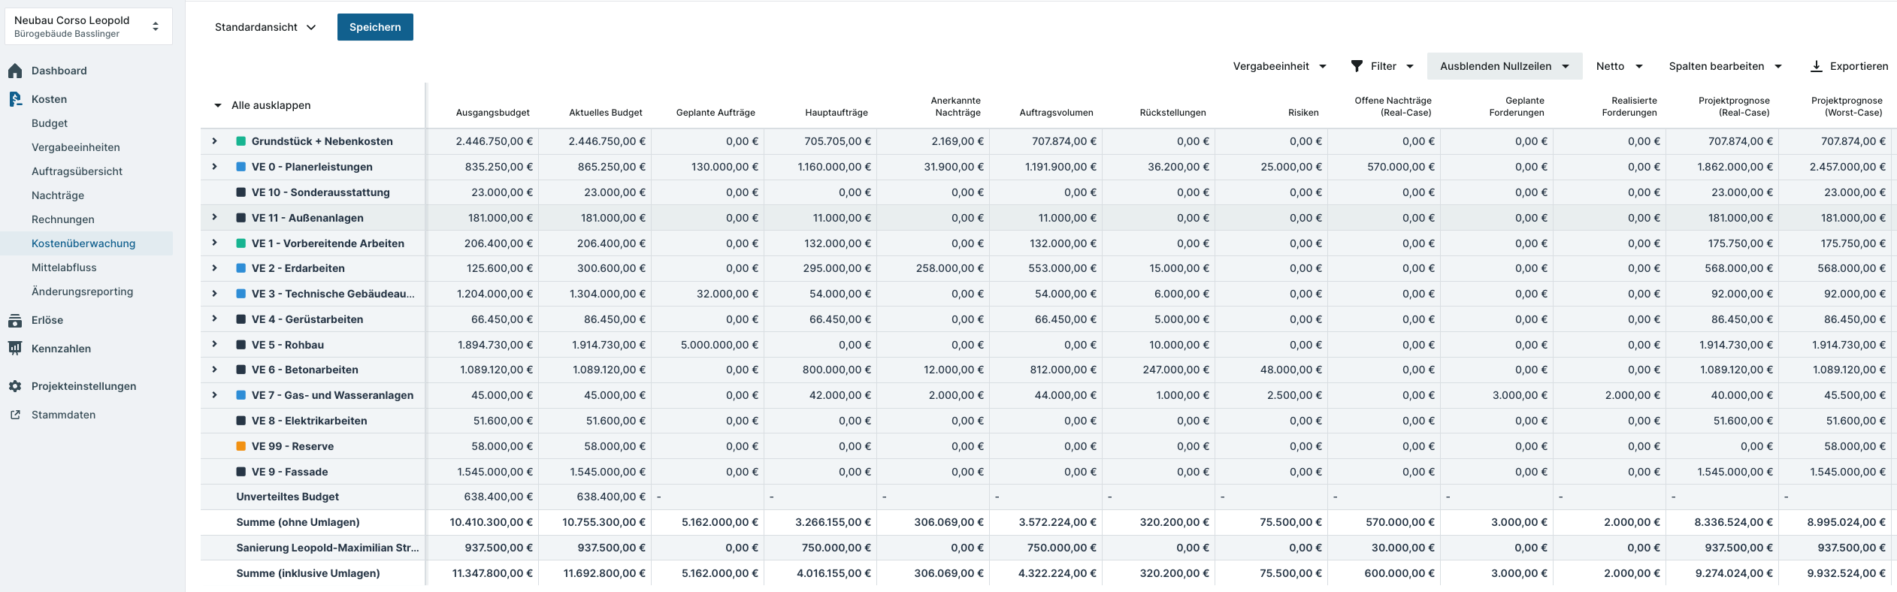Open Rechnungen in the sidebar
1897x592 pixels.
pos(63,219)
